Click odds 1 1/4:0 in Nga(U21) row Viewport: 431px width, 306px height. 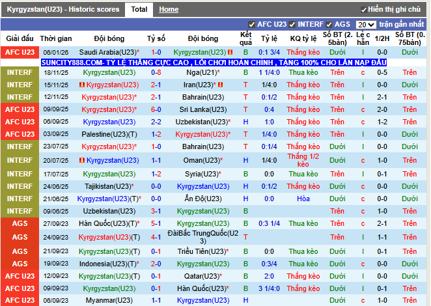(269, 72)
